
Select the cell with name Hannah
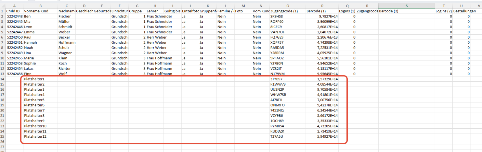pyautogui.click(x=40, y=42)
